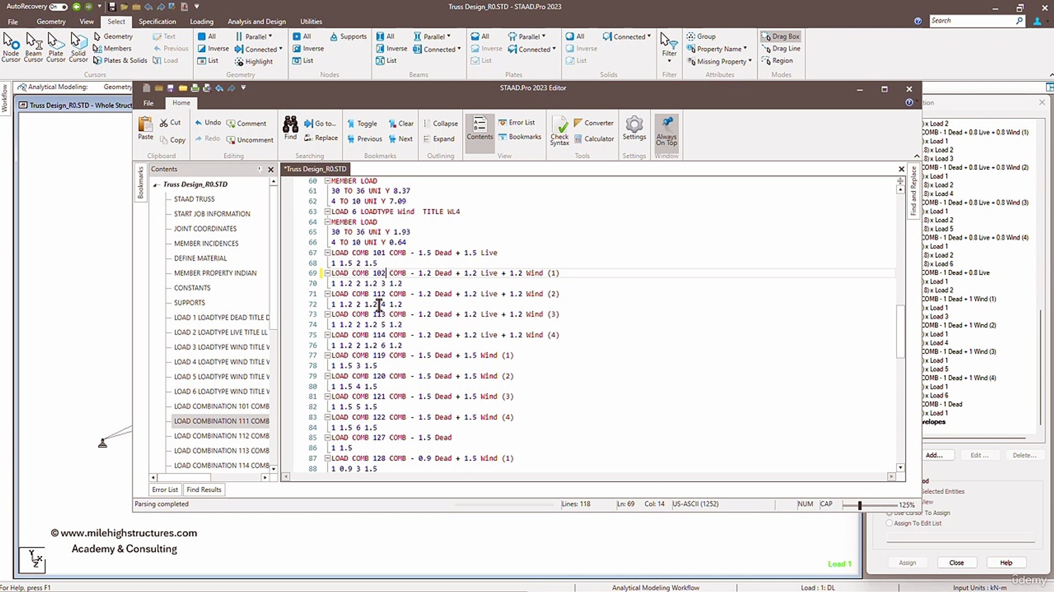Click the Check Syntax icon
Viewport: 1054px width, 592px height.
click(x=559, y=130)
